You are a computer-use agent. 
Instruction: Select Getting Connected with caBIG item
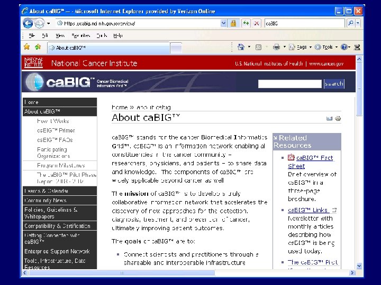(x=60, y=239)
